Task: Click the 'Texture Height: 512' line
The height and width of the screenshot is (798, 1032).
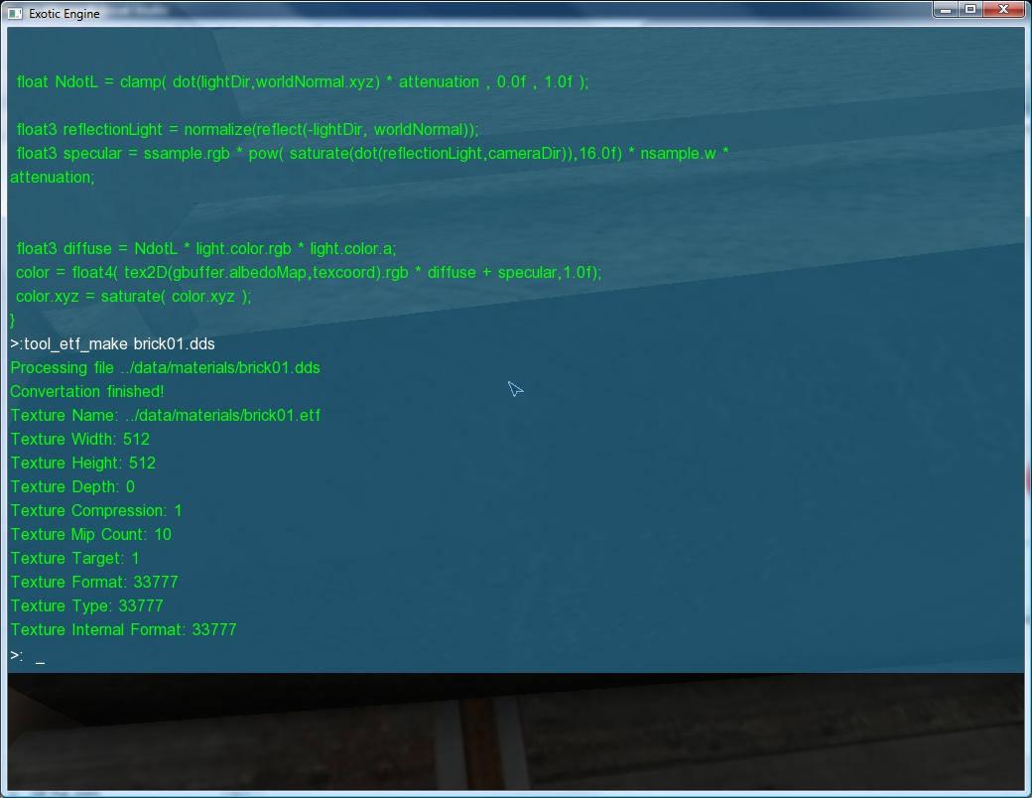Action: (x=83, y=463)
